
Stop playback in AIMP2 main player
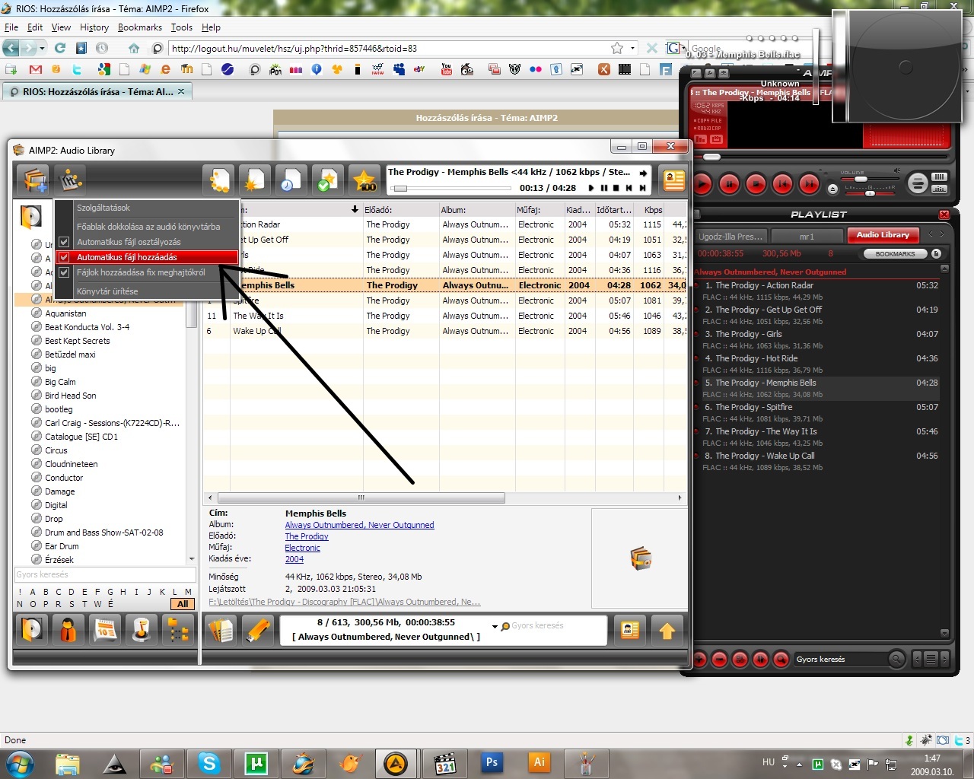756,184
